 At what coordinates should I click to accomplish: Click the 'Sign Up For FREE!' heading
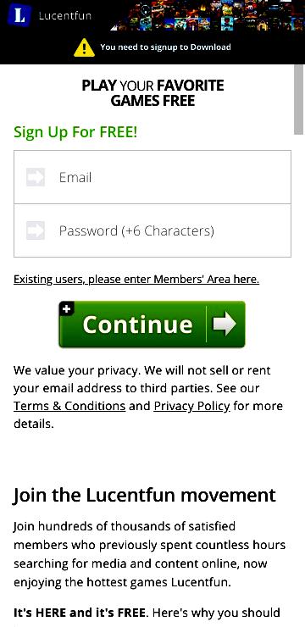click(x=75, y=132)
